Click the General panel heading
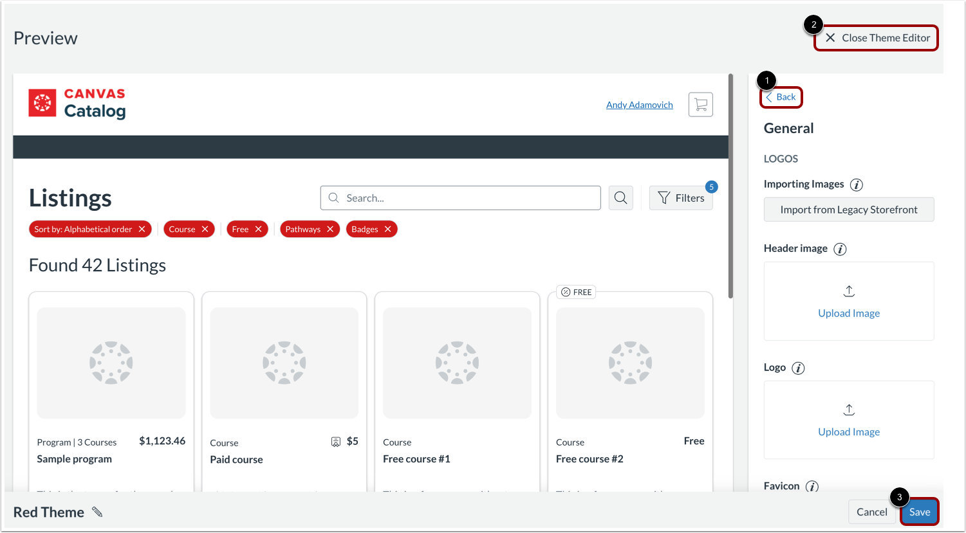 [788, 129]
